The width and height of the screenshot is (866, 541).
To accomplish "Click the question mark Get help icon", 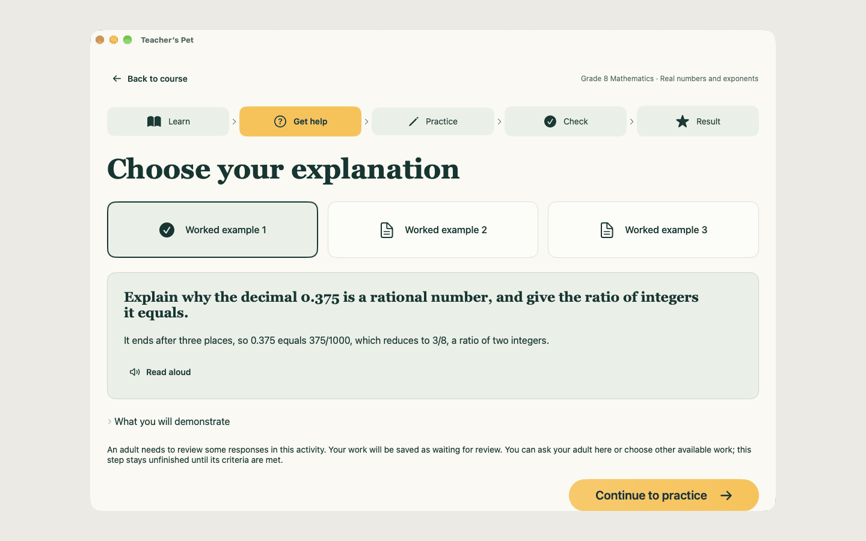I will 280,121.
